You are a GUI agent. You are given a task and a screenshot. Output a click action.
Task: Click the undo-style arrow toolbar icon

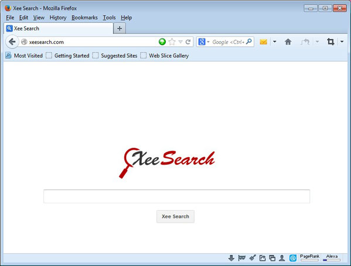pos(305,42)
